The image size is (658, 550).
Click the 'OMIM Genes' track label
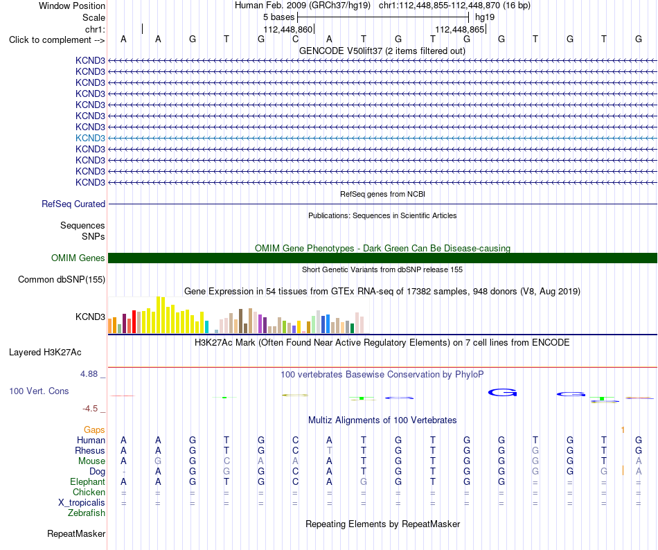coord(78,258)
